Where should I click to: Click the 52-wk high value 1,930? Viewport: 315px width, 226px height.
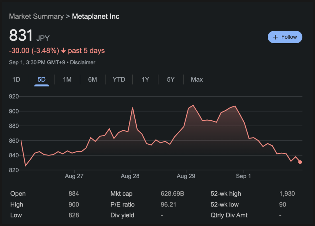pos(287,193)
